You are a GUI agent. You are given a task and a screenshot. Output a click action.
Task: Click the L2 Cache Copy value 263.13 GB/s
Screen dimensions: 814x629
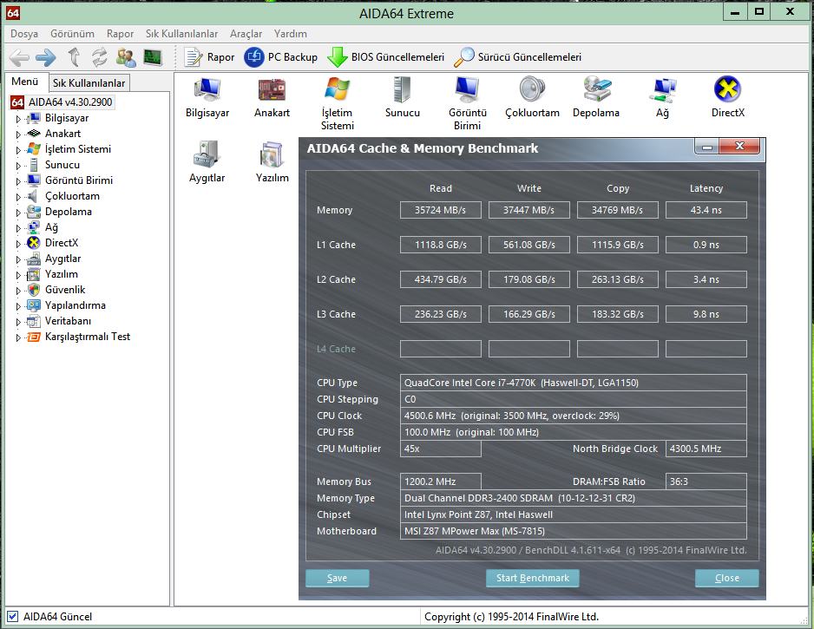(x=618, y=279)
